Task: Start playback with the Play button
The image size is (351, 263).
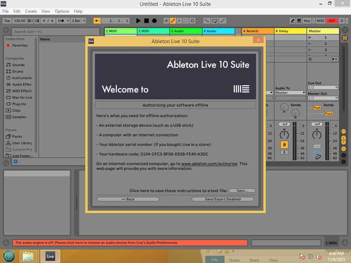Action: pyautogui.click(x=138, y=21)
